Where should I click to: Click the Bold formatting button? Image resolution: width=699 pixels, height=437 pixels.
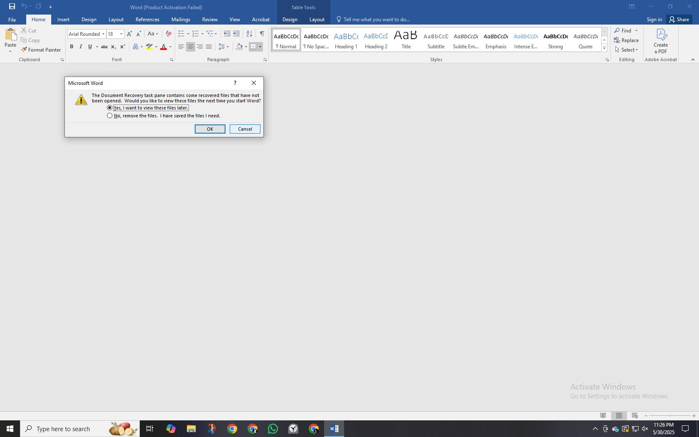(72, 47)
